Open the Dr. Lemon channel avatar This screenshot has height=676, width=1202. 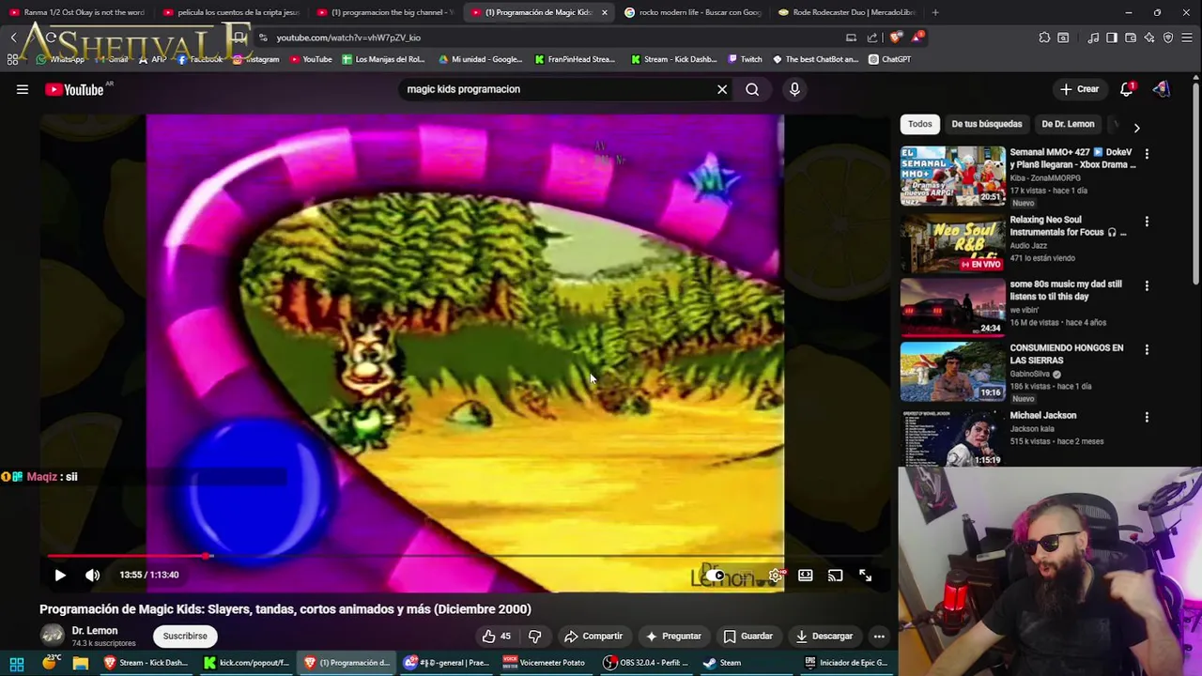pos(53,636)
